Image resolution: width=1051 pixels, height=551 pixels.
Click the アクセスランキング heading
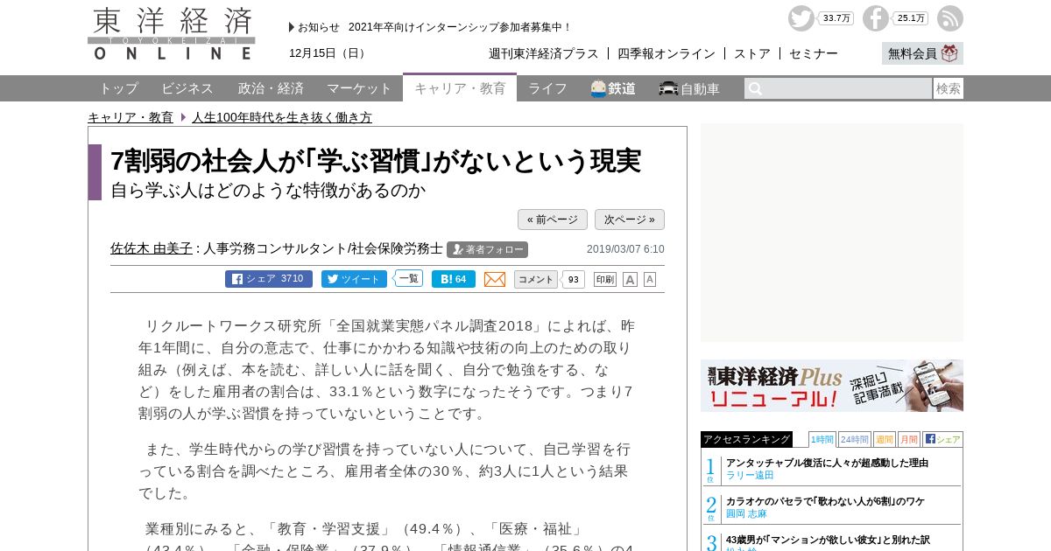pyautogui.click(x=746, y=439)
